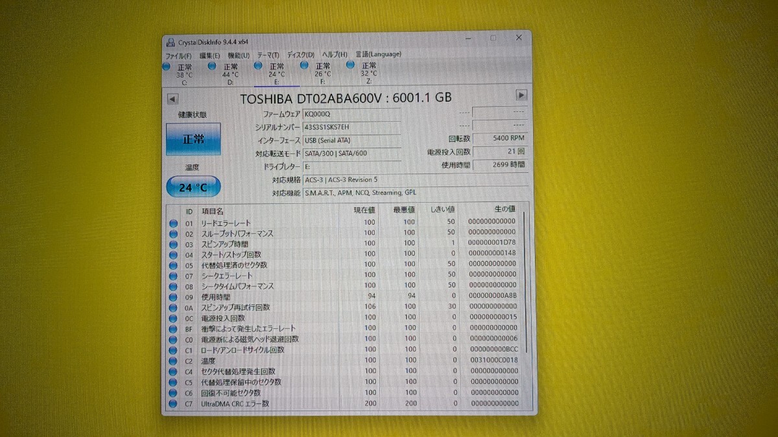778x437 pixels.
Task: Click status dot for 08 シークタイムパフォーマンス
Action: click(173, 286)
